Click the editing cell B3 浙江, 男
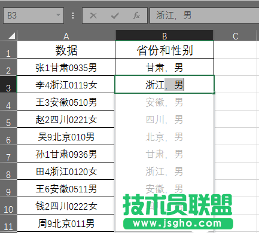Viewport: 259px width, 233px height. (x=164, y=84)
